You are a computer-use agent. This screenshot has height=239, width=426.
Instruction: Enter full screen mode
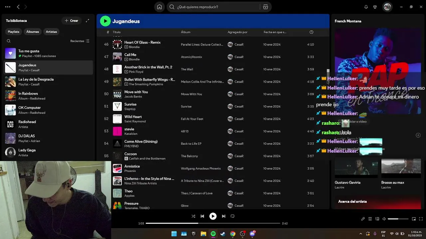(421, 219)
